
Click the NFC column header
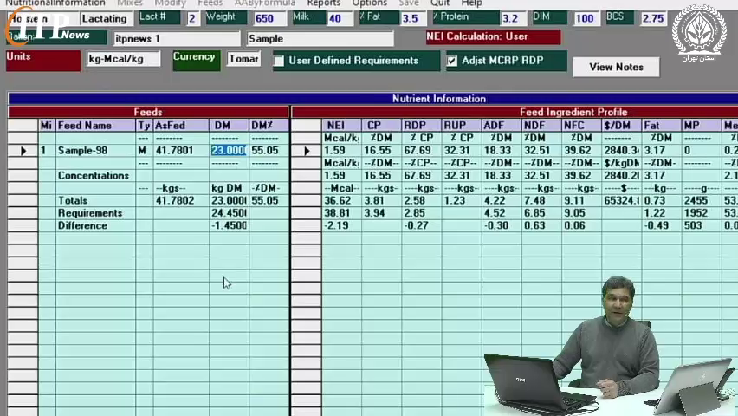[x=581, y=126]
